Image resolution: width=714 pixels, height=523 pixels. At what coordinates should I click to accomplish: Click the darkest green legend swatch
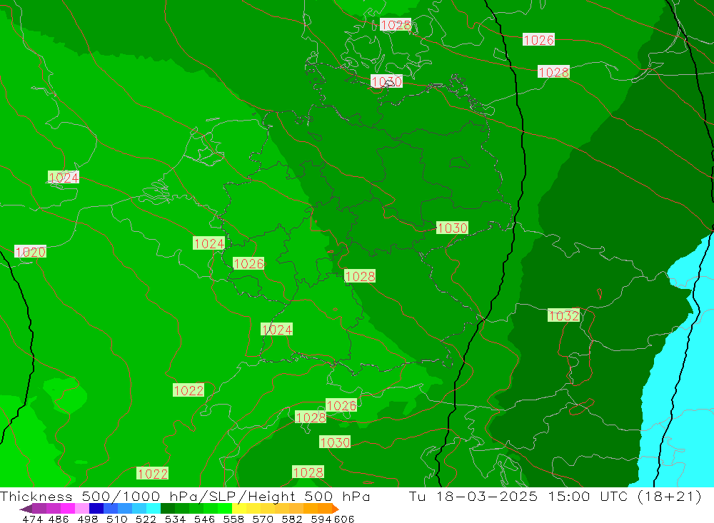(168, 509)
